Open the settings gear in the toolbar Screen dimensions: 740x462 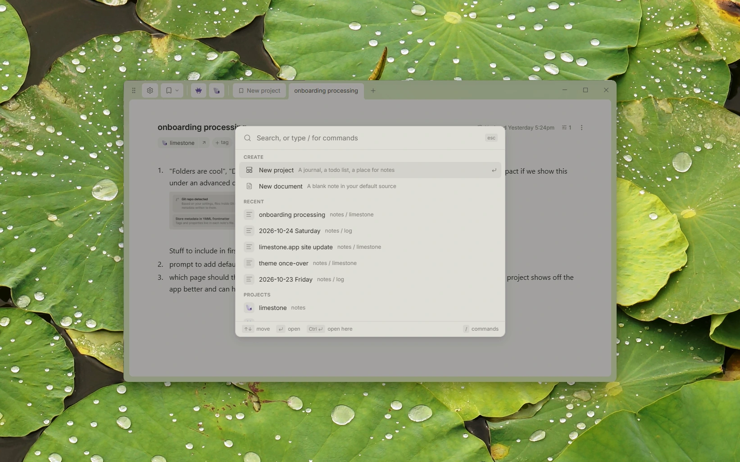click(x=150, y=90)
